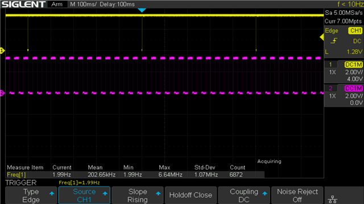The image size is (364, 204).
Task: Change the Slope Rising setting
Action: [x=138, y=195]
